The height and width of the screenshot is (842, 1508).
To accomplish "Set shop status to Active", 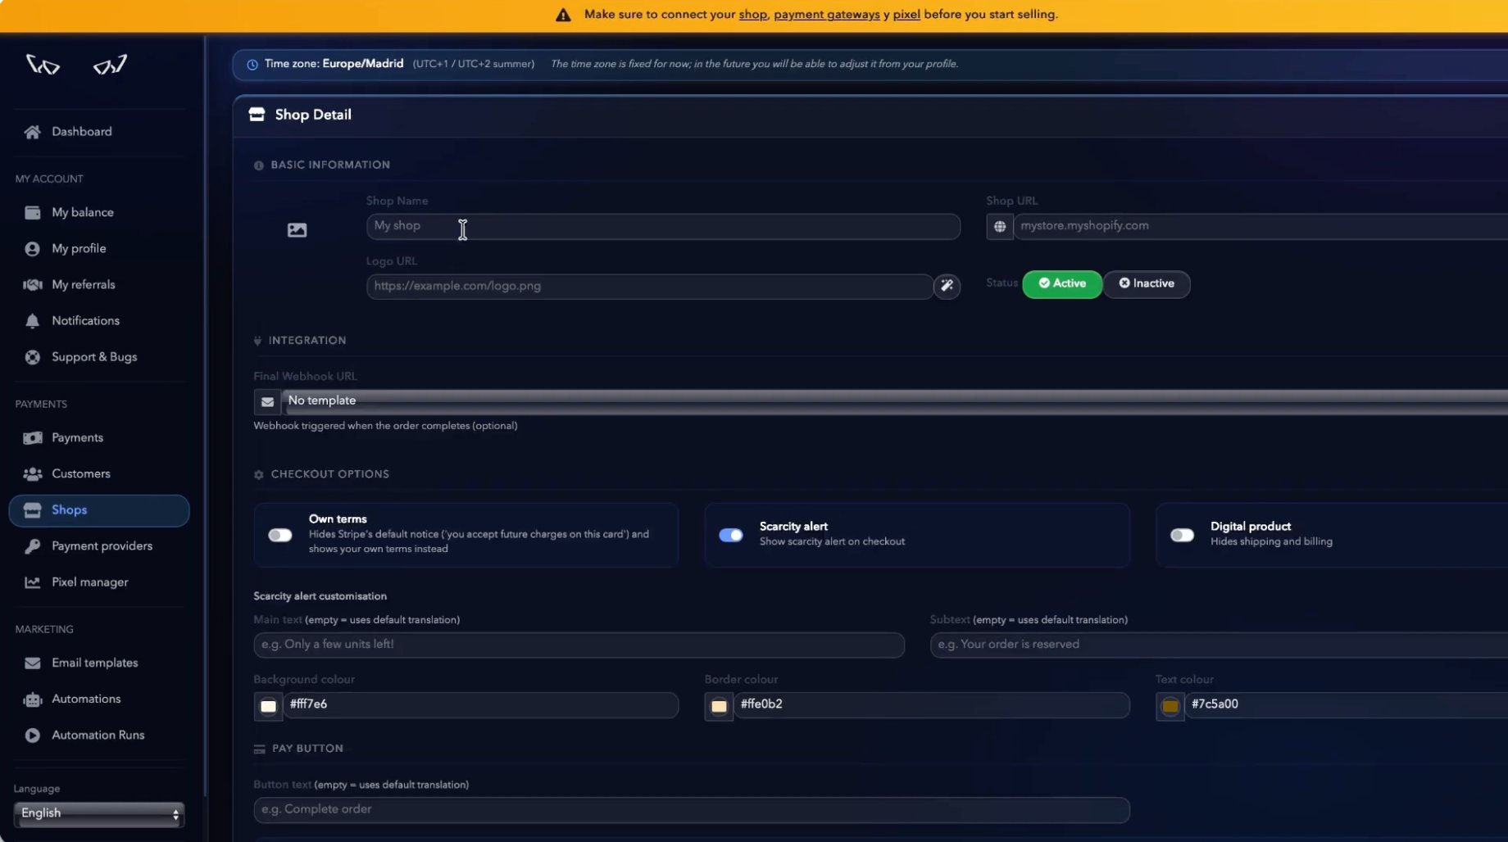I will tap(1062, 283).
